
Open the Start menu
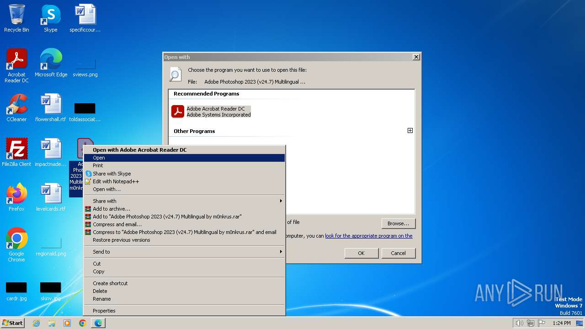pos(13,323)
